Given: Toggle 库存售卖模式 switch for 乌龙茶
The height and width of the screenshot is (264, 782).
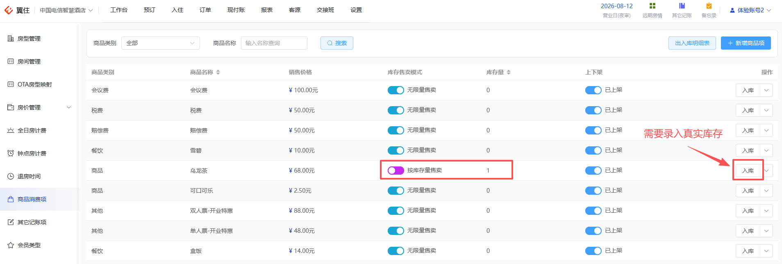Looking at the screenshot, I should (x=396, y=171).
